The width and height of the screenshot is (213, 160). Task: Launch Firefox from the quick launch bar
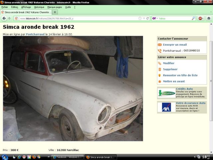click(34, 157)
